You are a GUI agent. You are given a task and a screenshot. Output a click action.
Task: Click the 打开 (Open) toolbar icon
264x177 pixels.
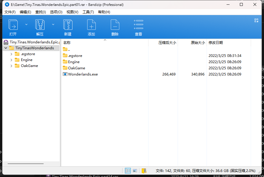point(13,25)
